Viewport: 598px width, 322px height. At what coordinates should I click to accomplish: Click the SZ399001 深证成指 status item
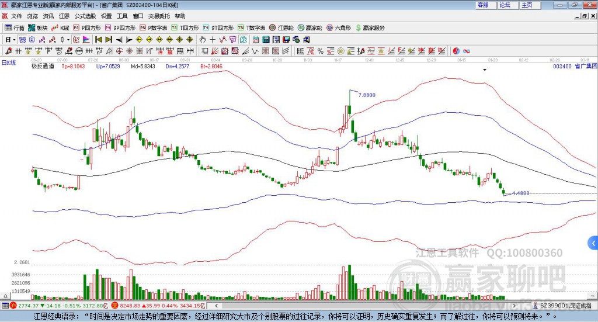coord(562,306)
